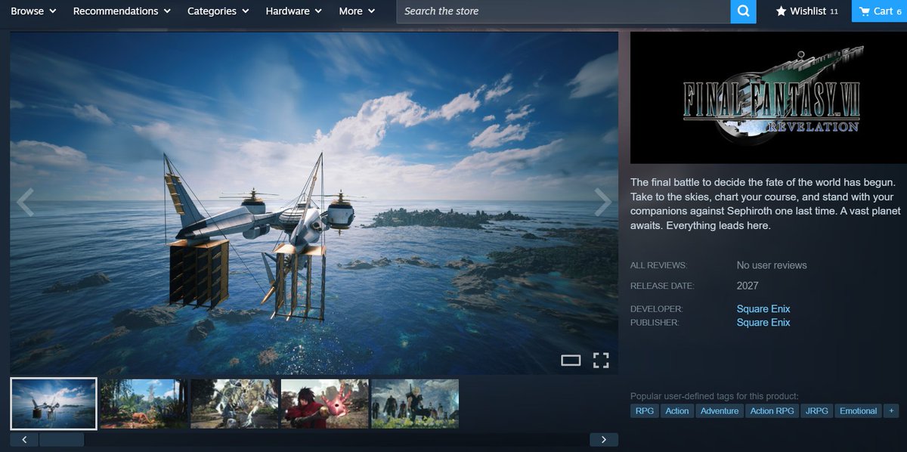Focus the Search the store field

coord(563,11)
